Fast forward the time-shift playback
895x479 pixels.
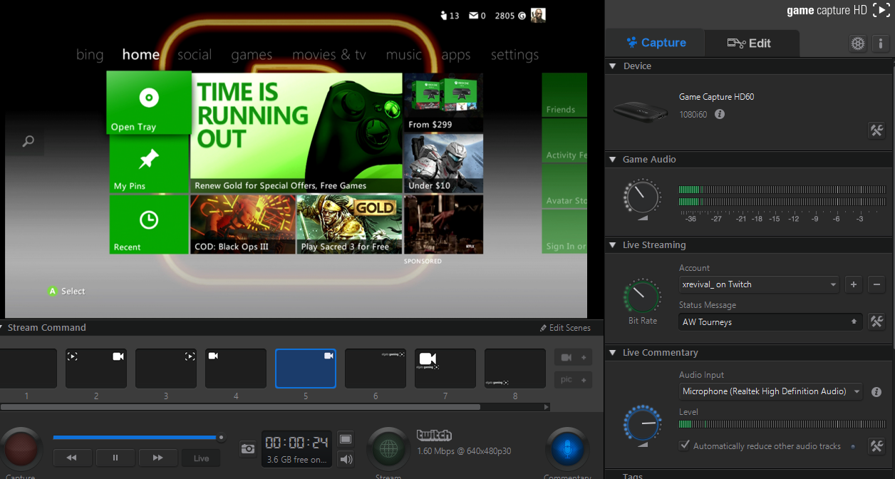(158, 458)
